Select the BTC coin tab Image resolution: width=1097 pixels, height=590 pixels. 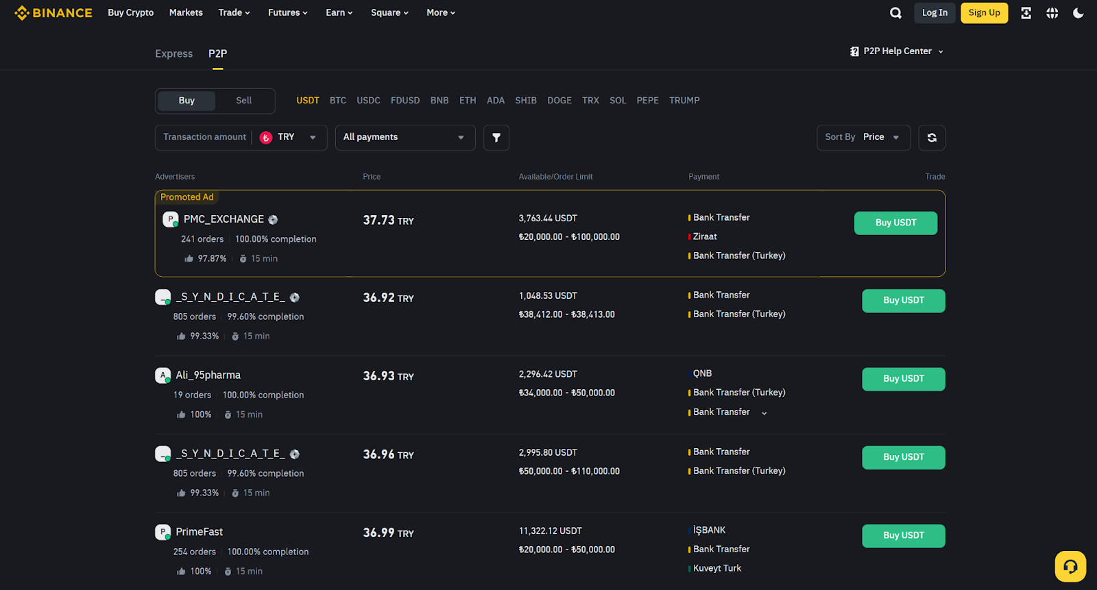338,101
